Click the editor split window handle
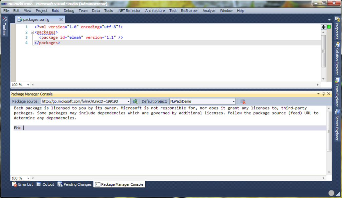The image size is (342, 198). tap(323, 27)
